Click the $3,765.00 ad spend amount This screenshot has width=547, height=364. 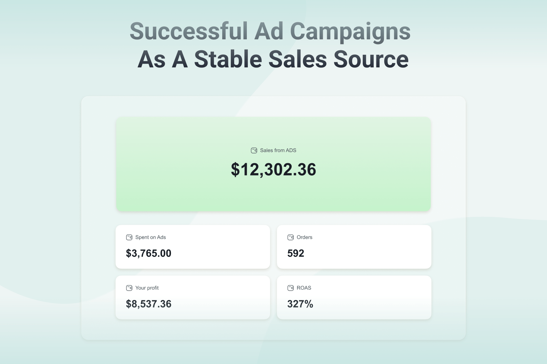(149, 253)
